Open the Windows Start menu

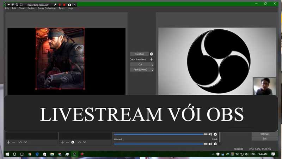(x=7, y=154)
